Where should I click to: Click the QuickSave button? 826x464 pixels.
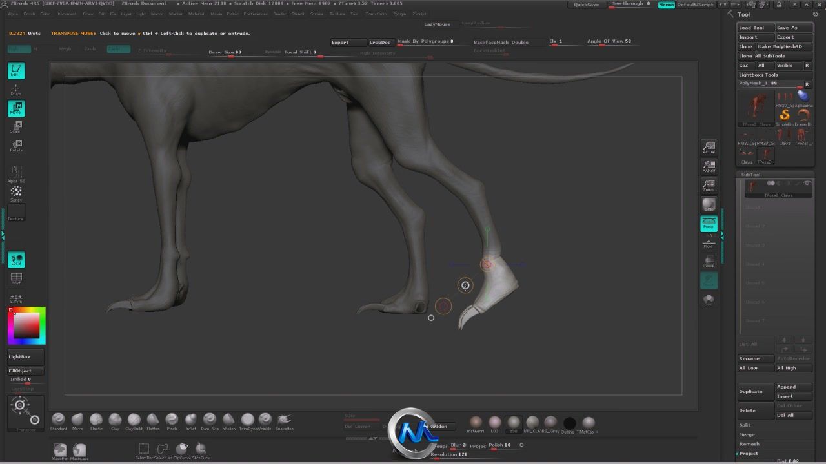tap(587, 5)
